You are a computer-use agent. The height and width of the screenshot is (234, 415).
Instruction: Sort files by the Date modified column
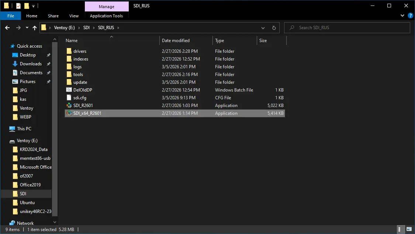[176, 41]
